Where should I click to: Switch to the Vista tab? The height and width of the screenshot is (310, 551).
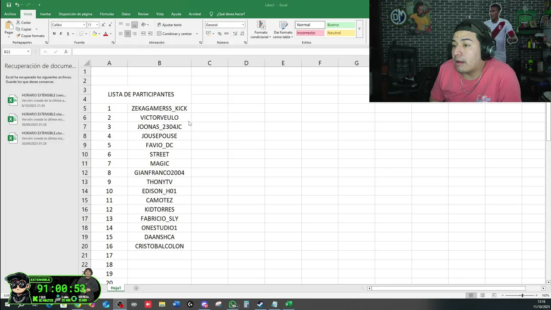[160, 14]
